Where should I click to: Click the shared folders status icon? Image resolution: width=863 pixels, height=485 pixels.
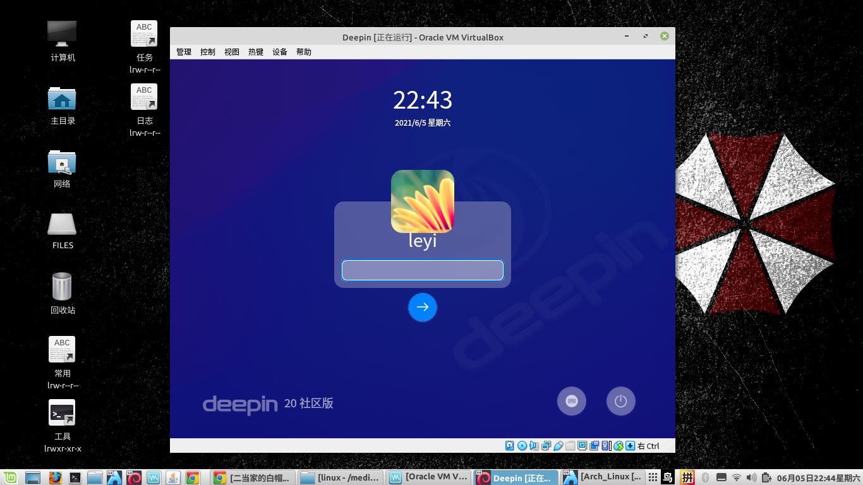570,446
